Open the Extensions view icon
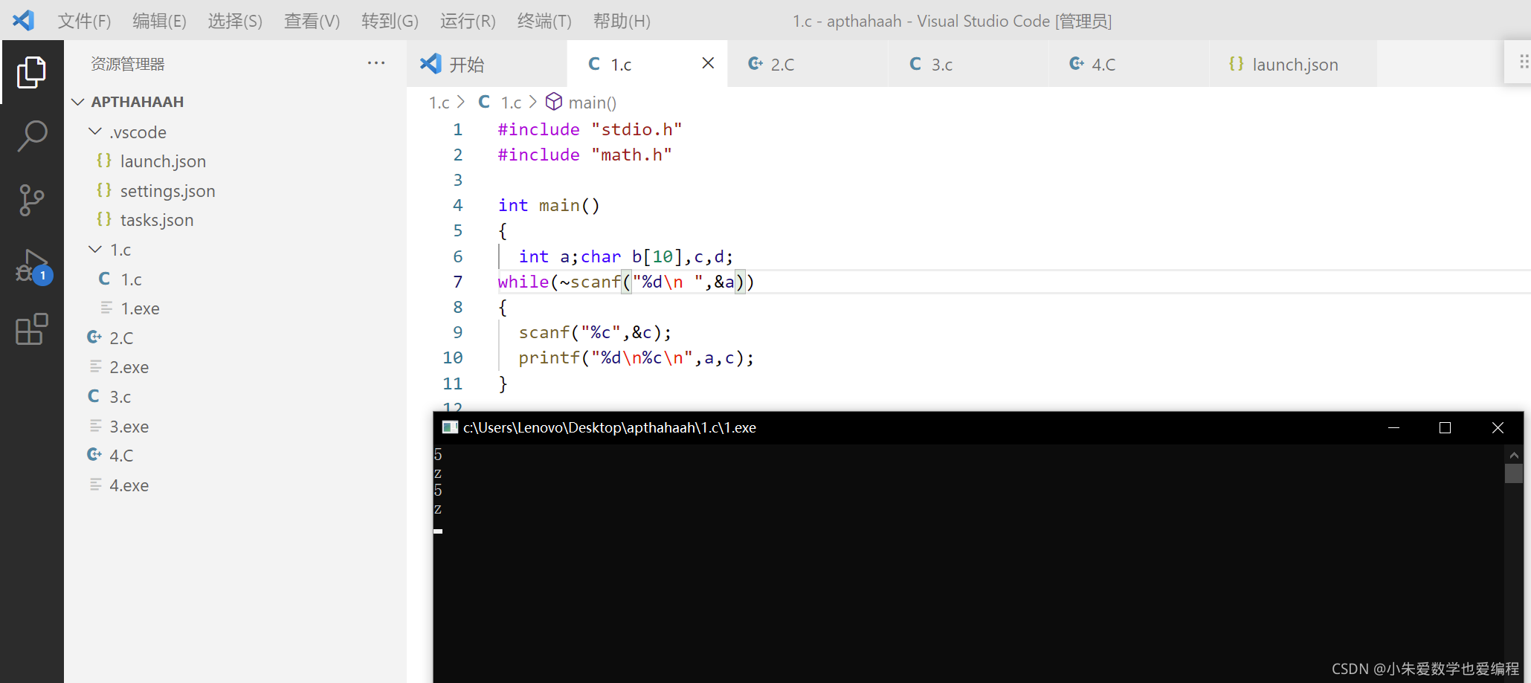Viewport: 1531px width, 683px height. [31, 329]
